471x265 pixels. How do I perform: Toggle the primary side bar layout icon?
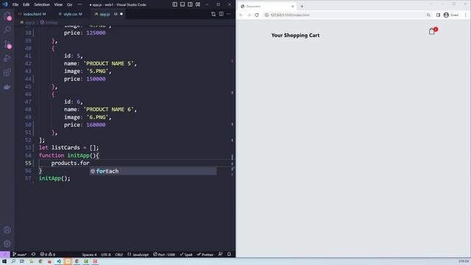point(174,4)
